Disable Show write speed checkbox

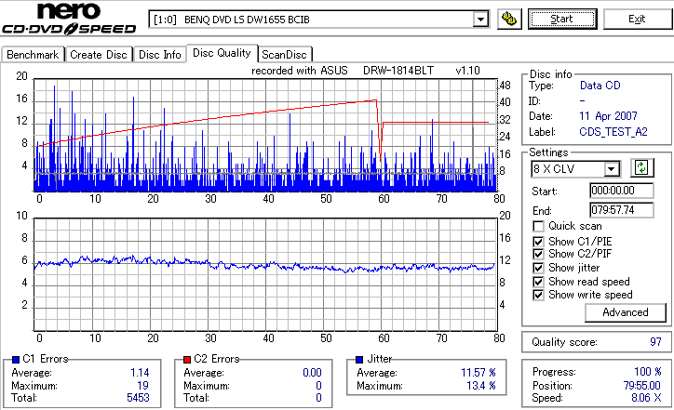tap(538, 295)
